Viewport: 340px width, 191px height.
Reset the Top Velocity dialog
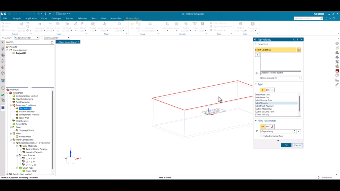(294, 40)
